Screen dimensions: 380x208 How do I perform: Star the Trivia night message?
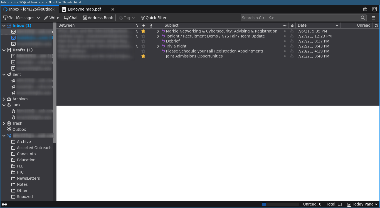143,46
